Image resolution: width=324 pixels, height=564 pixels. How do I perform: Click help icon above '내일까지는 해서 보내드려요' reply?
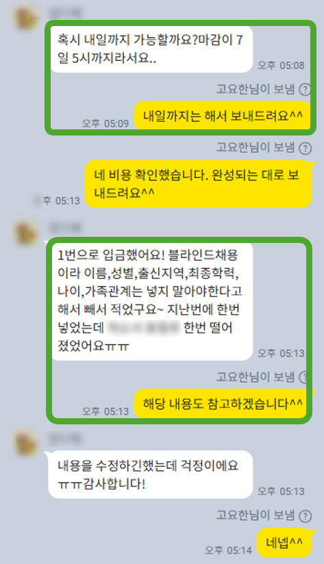pos(305,89)
